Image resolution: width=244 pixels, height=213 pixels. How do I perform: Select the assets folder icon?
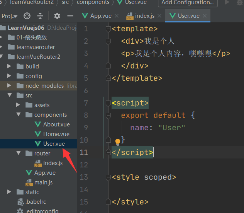29,105
